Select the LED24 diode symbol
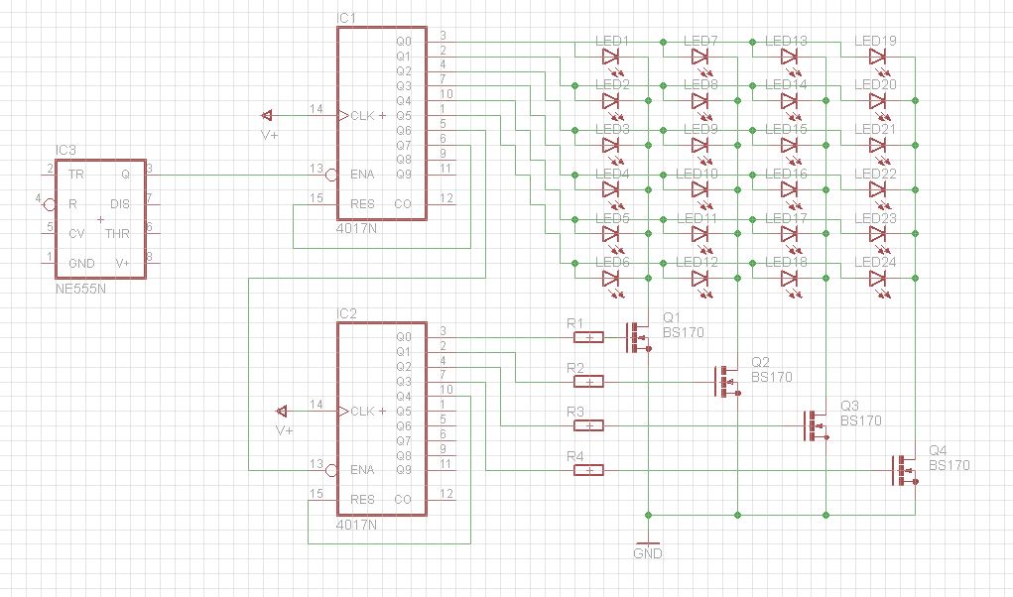1013x597 pixels. (877, 279)
